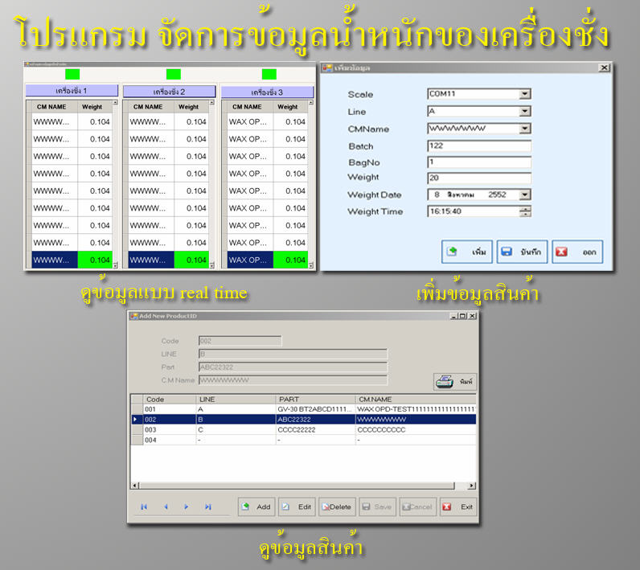Close the add-data dialog window
Viewport: 640px width, 570px height.
604,68
